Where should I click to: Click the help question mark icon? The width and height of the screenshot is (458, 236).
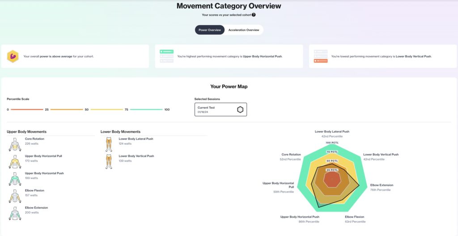pos(254,15)
